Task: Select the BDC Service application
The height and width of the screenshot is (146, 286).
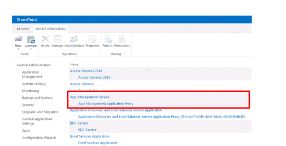Action: 79,123
